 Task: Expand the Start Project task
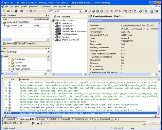[x=9, y=59]
